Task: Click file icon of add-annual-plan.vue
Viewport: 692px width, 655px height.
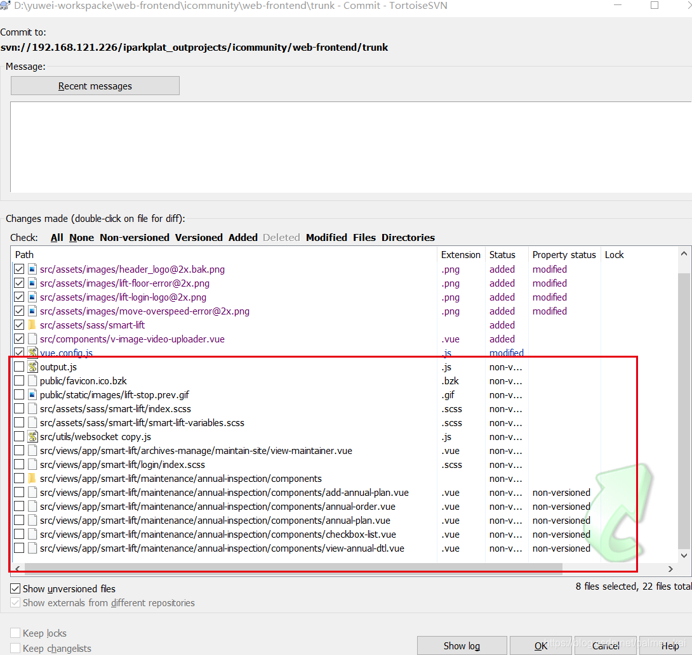Action: [32, 492]
